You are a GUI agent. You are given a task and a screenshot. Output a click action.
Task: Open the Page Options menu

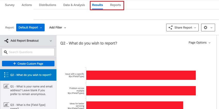[x=199, y=43]
